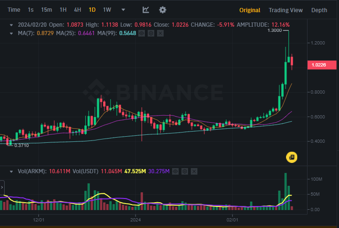Viewport: 339px width, 228px height.
Task: Click the MA(25) value 0.6461
Action: coord(86,33)
